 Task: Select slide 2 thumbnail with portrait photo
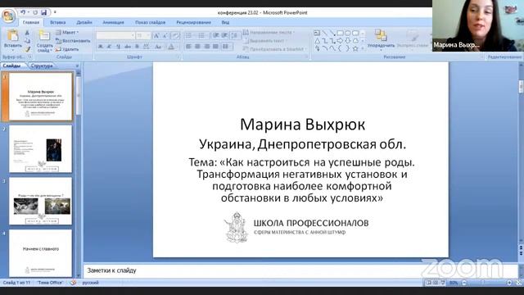[40, 149]
